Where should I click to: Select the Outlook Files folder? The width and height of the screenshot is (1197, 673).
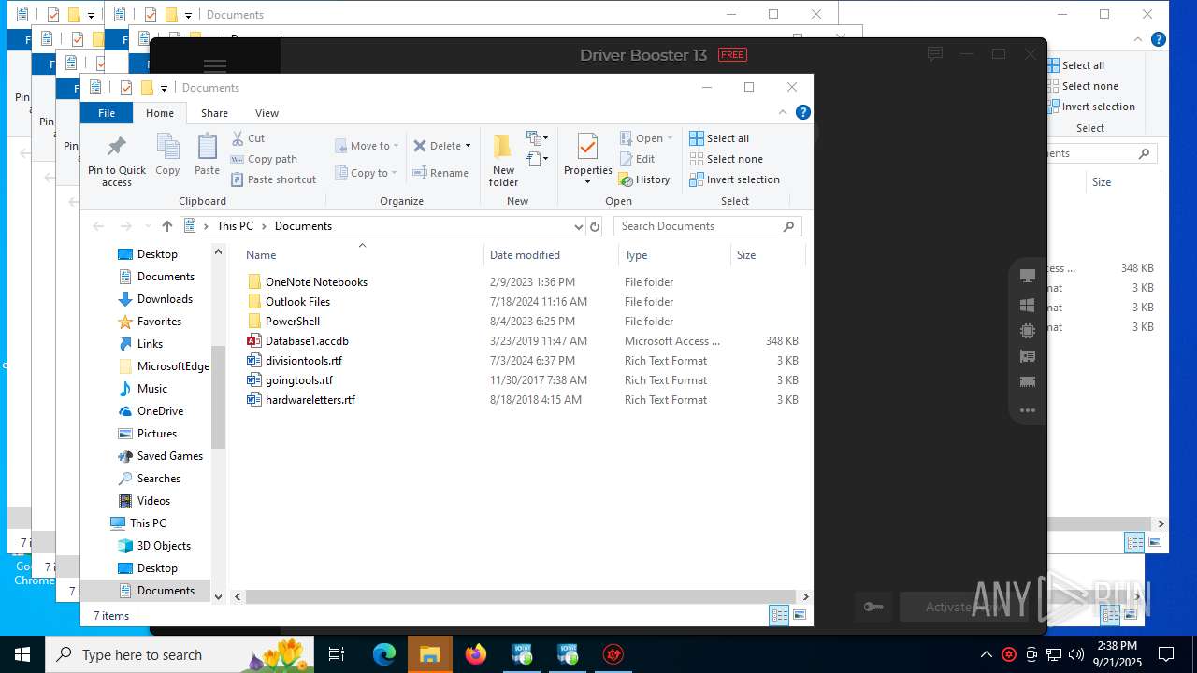297,302
